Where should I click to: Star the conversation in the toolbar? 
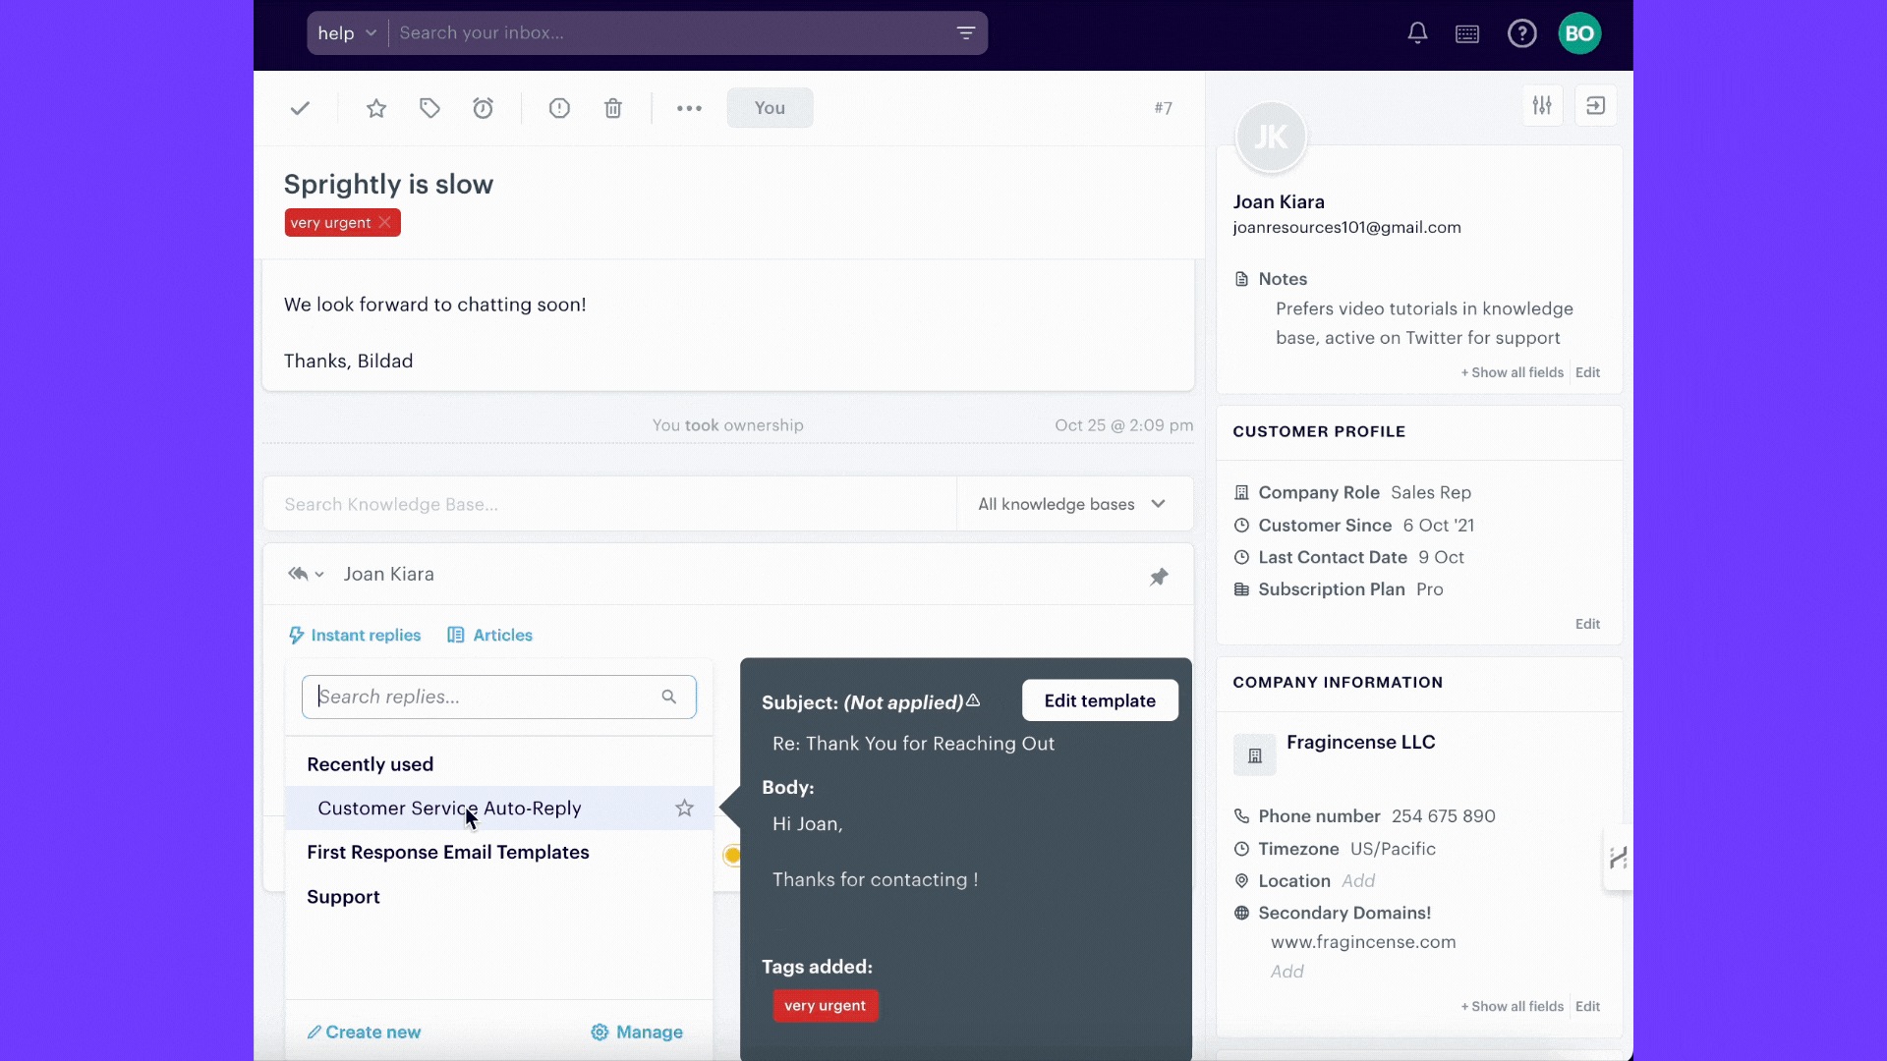[x=376, y=108]
